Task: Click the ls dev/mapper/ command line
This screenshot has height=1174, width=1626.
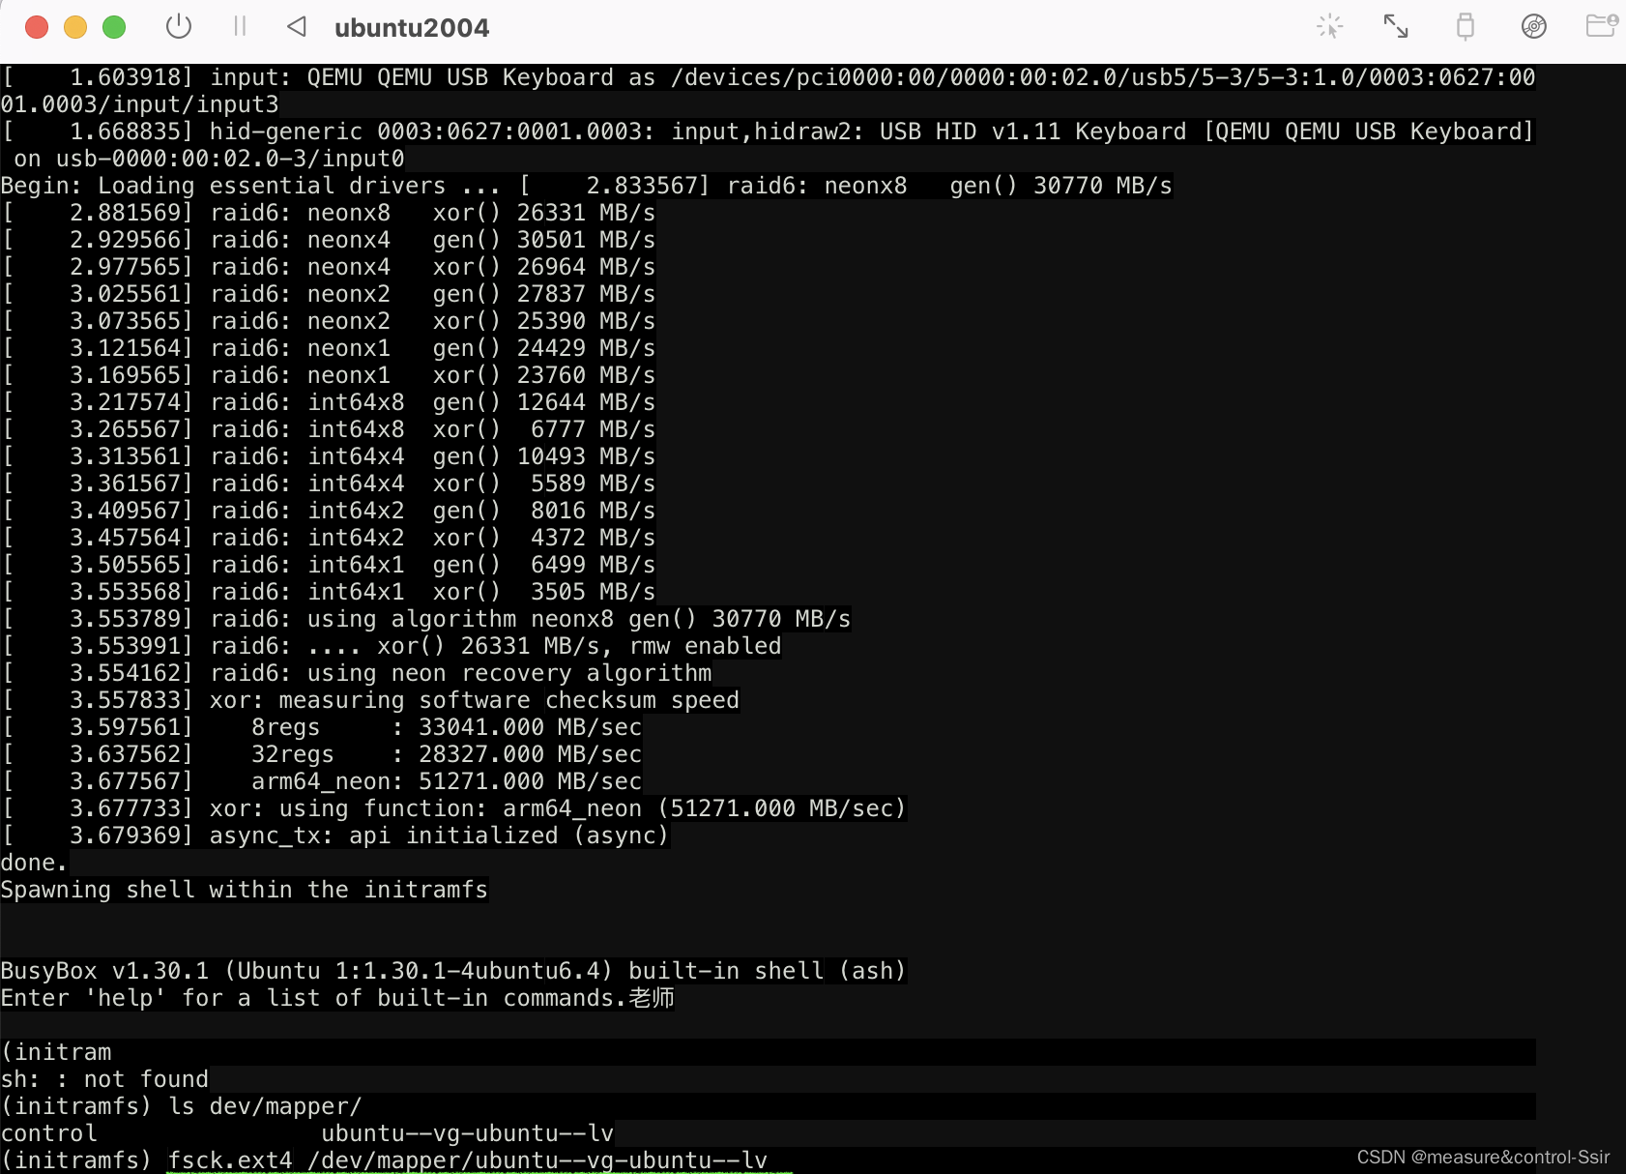Action: 181,1106
